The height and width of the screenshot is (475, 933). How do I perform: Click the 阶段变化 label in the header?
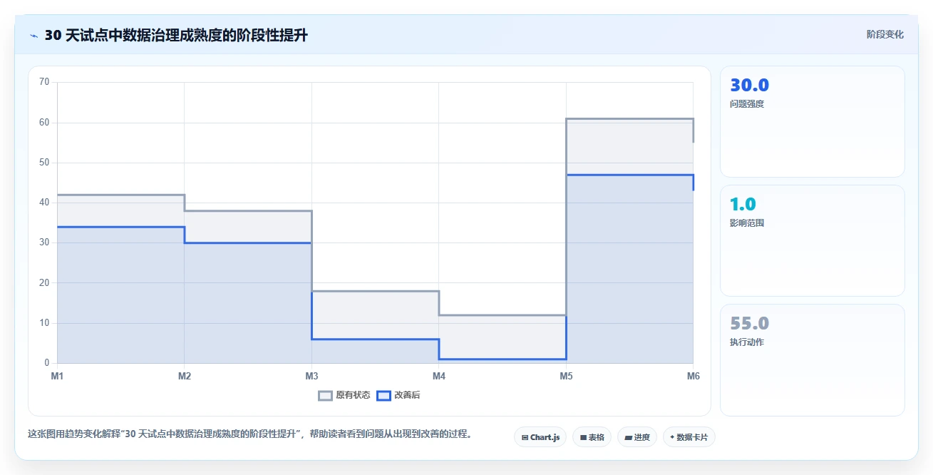coord(885,34)
